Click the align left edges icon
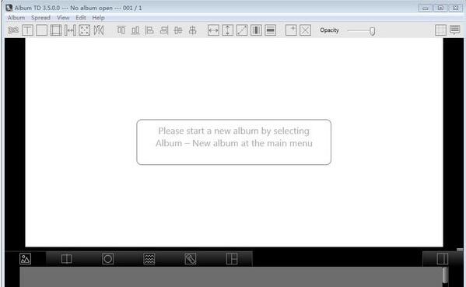The width and height of the screenshot is (466, 287). (x=149, y=30)
